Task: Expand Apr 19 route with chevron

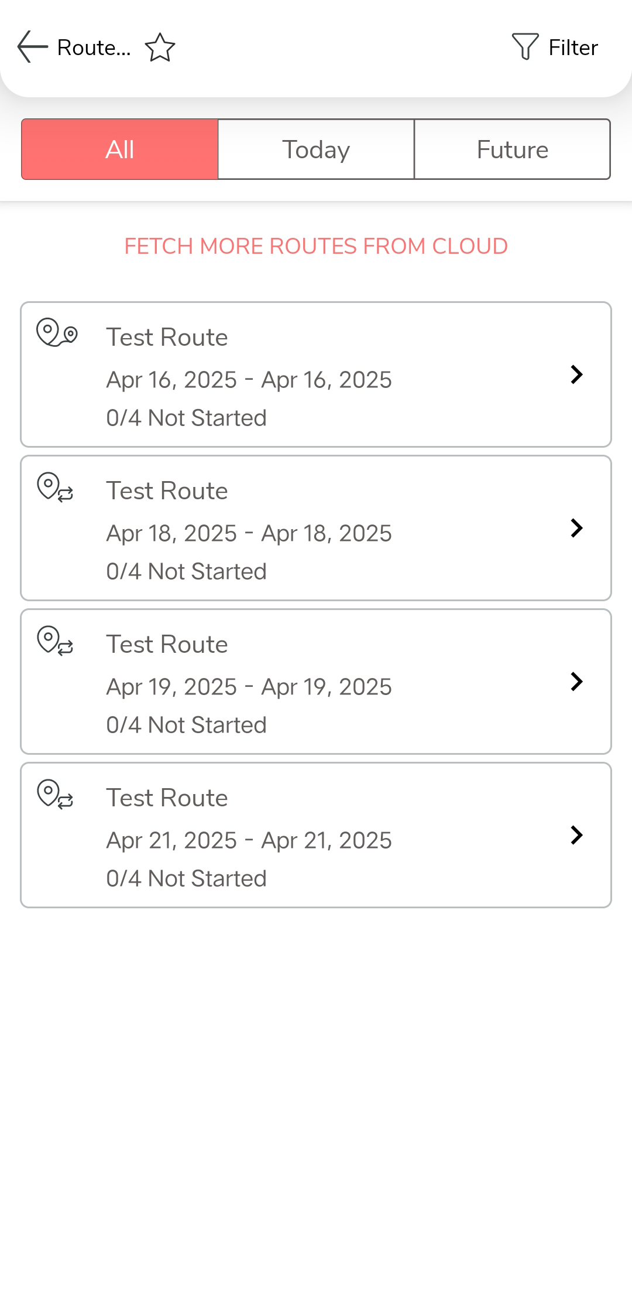Action: [x=576, y=682]
